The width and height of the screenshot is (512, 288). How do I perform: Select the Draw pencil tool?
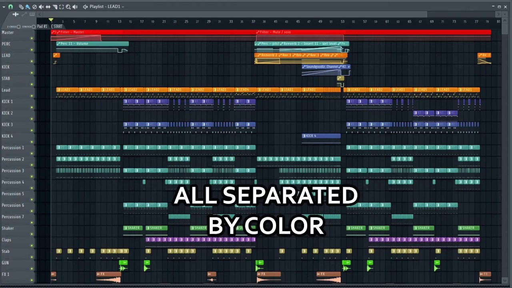[21, 7]
